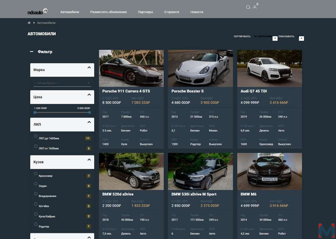
Task: Click the BMW 520d xDrive photo
Action: click(x=131, y=171)
